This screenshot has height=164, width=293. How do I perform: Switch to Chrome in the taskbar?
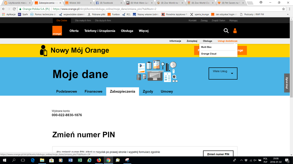coord(109,160)
